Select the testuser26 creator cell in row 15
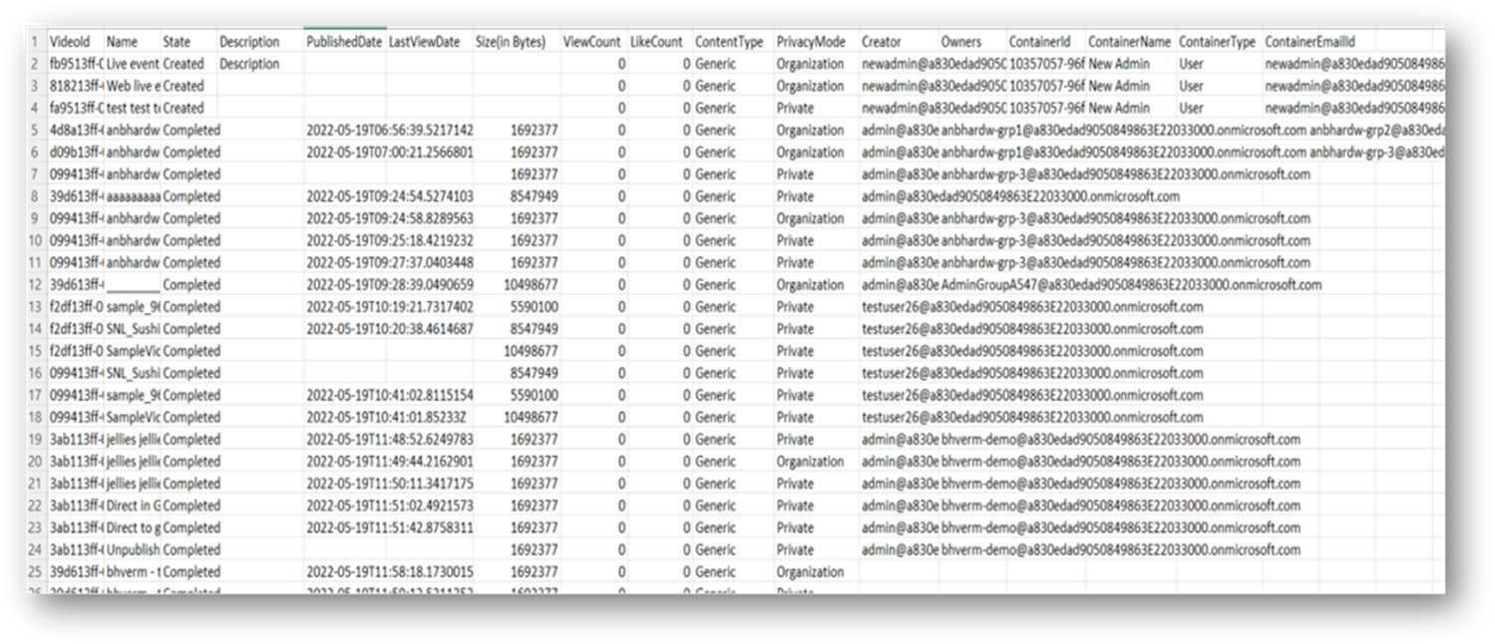The image size is (1495, 644). (x=1032, y=351)
